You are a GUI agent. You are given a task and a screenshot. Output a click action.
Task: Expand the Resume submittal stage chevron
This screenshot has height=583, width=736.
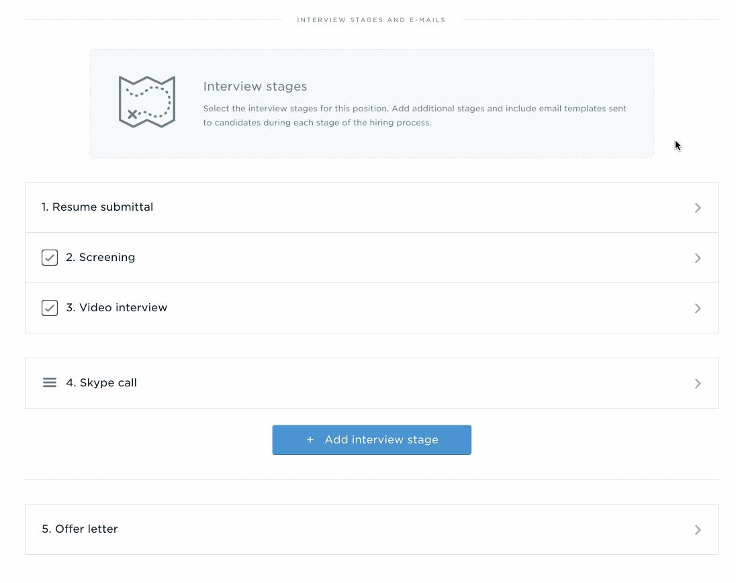pos(698,208)
